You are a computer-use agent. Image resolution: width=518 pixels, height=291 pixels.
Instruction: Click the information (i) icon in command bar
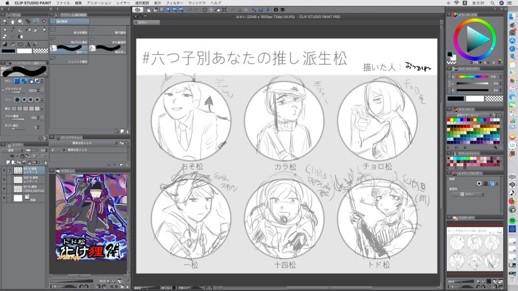276,10
